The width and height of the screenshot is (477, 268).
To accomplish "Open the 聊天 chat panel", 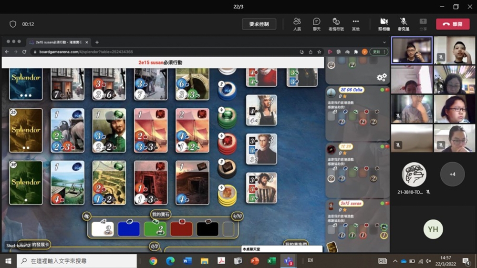I will 316,24.
